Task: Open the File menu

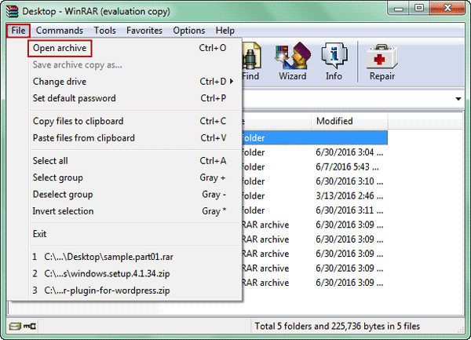Action: coord(18,31)
